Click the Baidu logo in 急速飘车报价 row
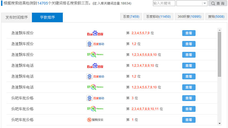 pyautogui.click(x=95, y=33)
